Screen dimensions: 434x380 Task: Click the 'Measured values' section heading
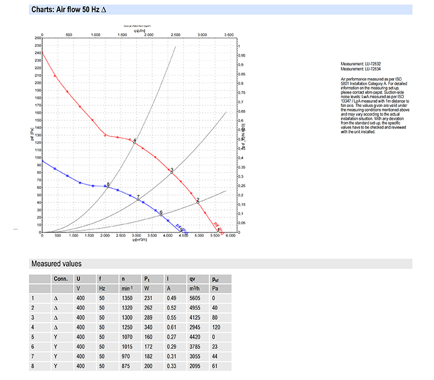(x=57, y=264)
